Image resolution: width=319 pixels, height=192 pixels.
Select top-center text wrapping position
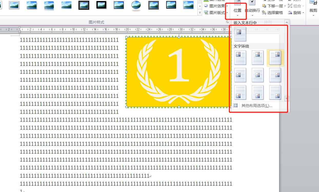click(257, 57)
